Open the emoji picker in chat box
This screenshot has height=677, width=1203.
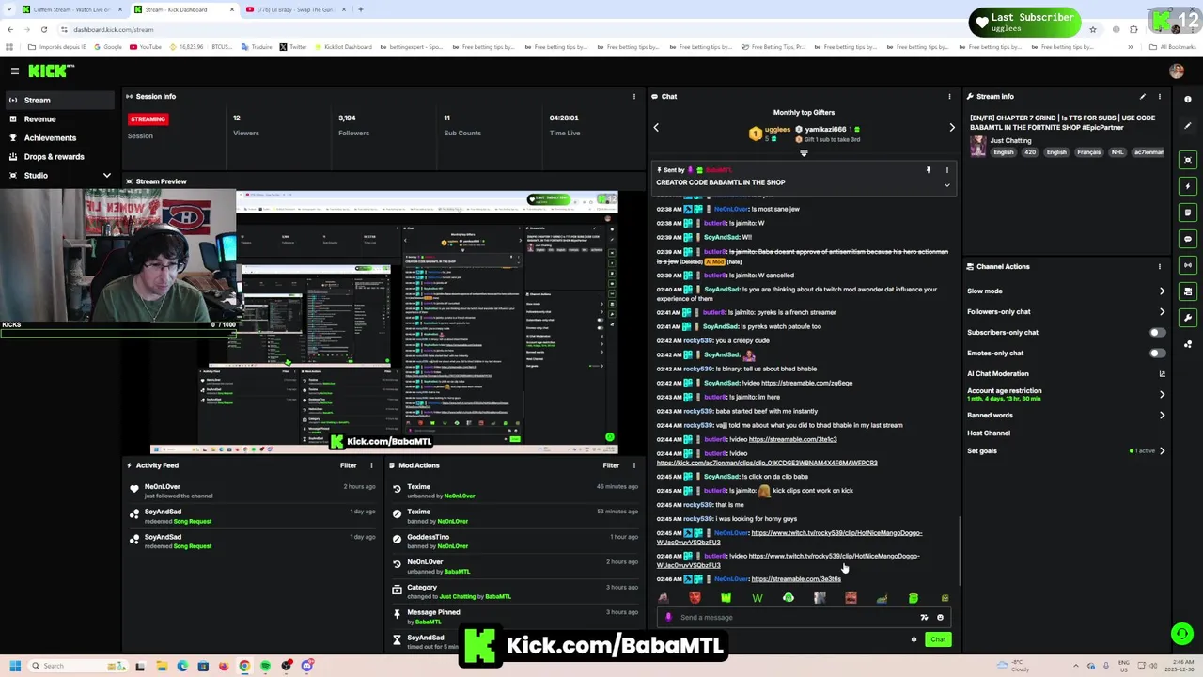(940, 618)
